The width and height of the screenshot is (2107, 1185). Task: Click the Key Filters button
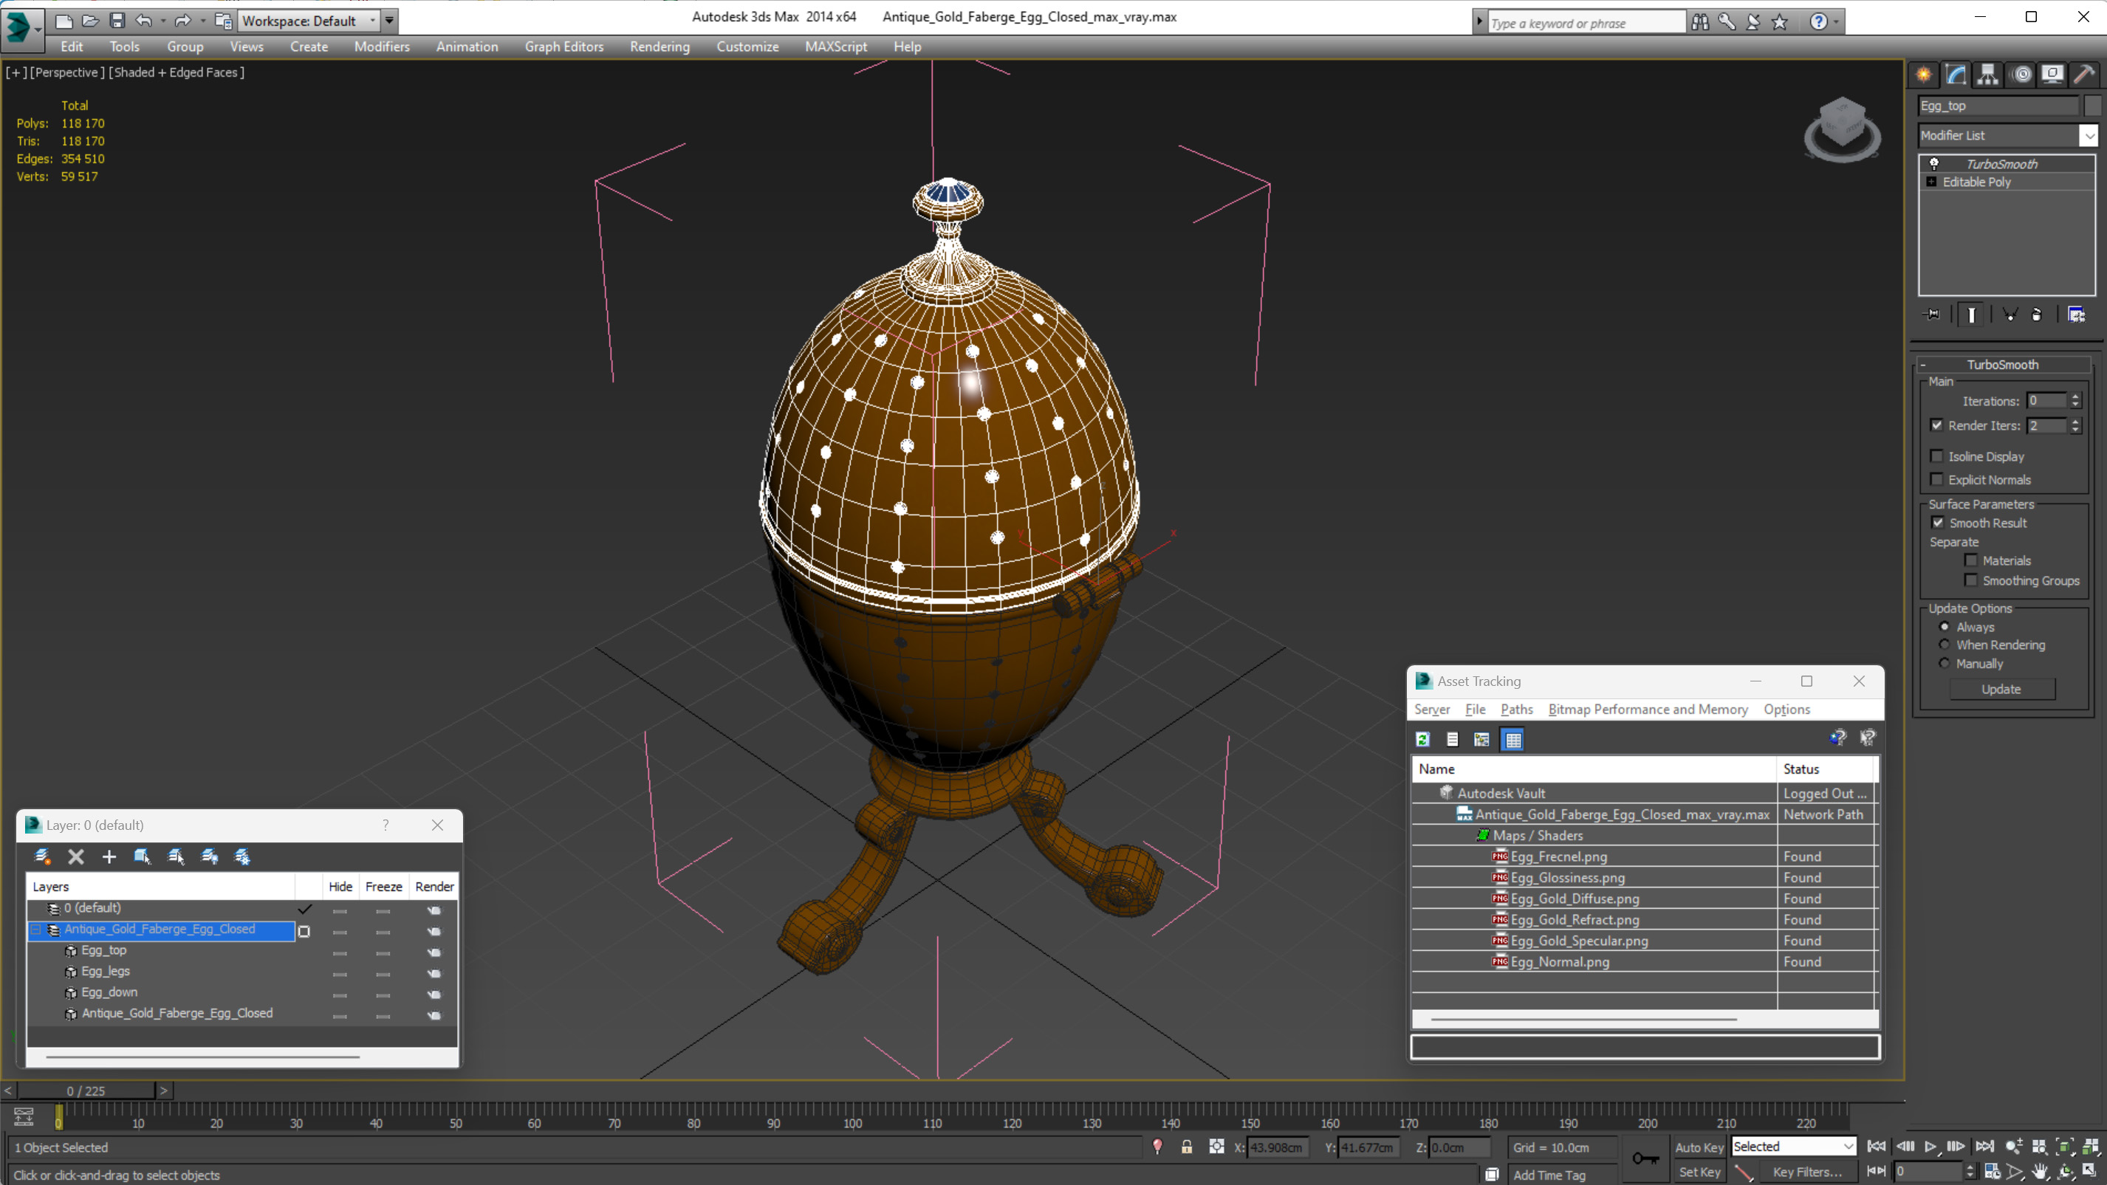(1807, 1172)
